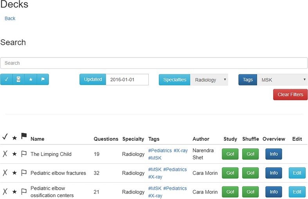Click the checkmark column header icon

coord(5,137)
